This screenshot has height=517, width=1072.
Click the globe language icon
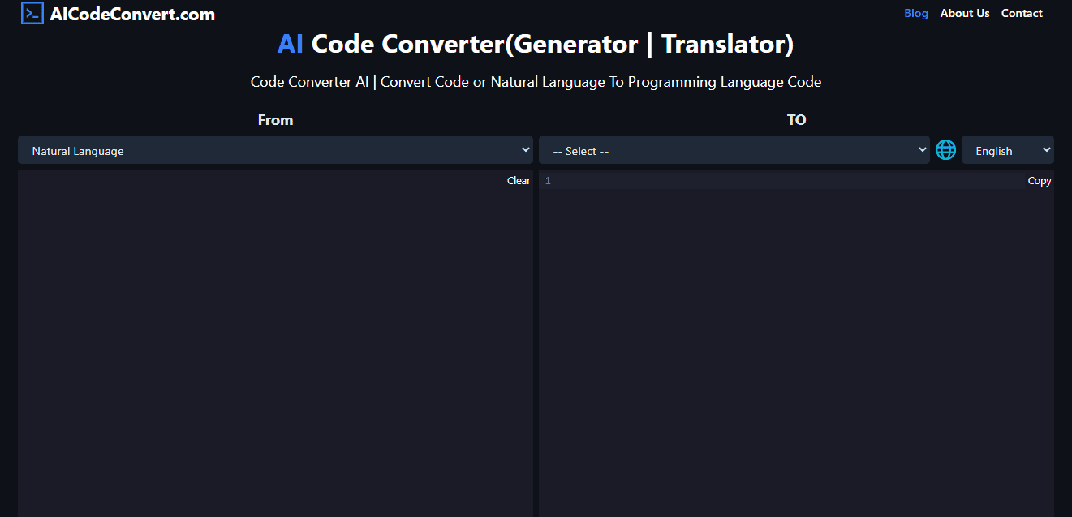945,150
